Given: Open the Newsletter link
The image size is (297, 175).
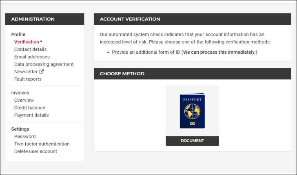Looking at the screenshot, I should [x=26, y=72].
